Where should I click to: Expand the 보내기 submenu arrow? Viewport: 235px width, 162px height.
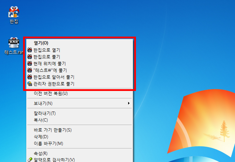click(x=129, y=103)
